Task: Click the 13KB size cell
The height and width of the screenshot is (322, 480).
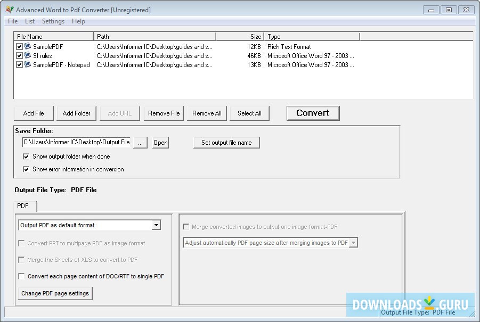Action: 254,65
